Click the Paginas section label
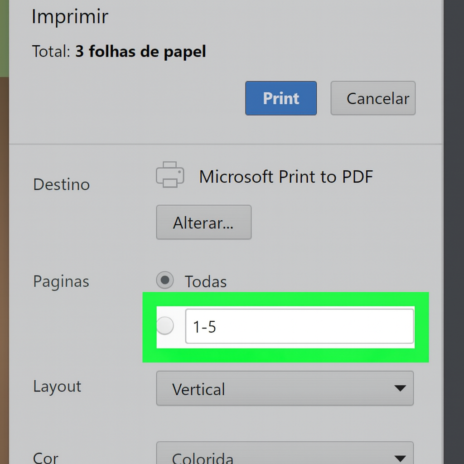The height and width of the screenshot is (464, 464). click(61, 281)
